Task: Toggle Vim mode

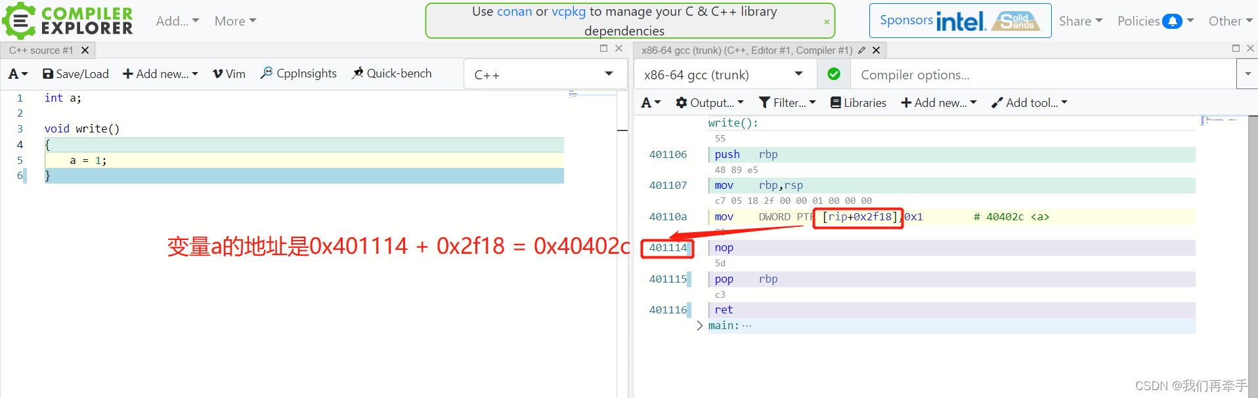Action: point(229,74)
